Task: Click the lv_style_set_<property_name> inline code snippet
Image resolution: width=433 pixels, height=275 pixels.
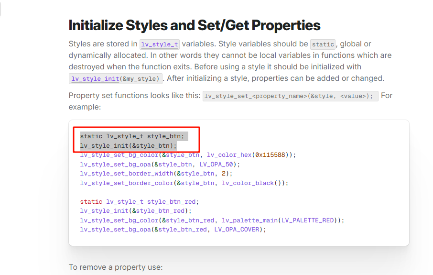Action: (290, 96)
